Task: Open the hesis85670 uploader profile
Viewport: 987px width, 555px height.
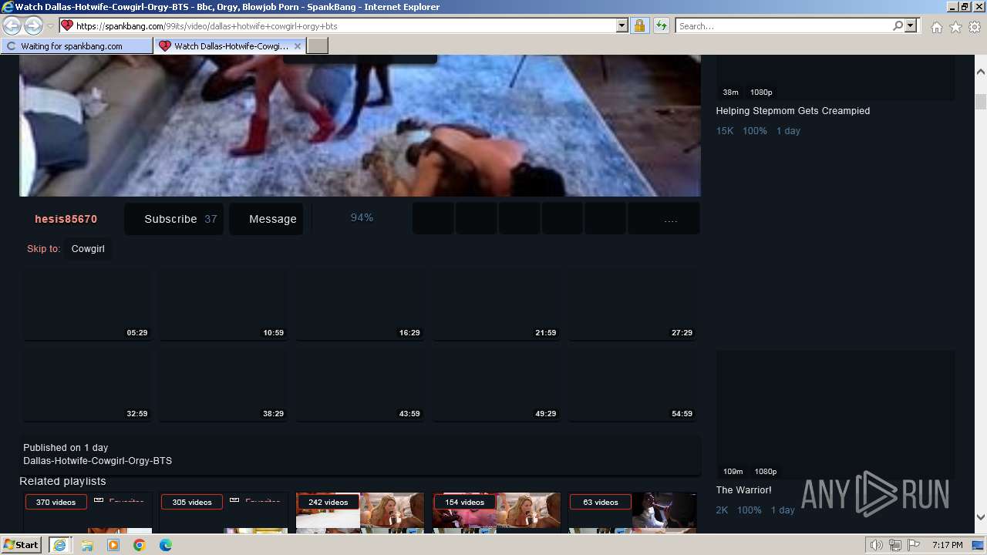Action: [66, 219]
